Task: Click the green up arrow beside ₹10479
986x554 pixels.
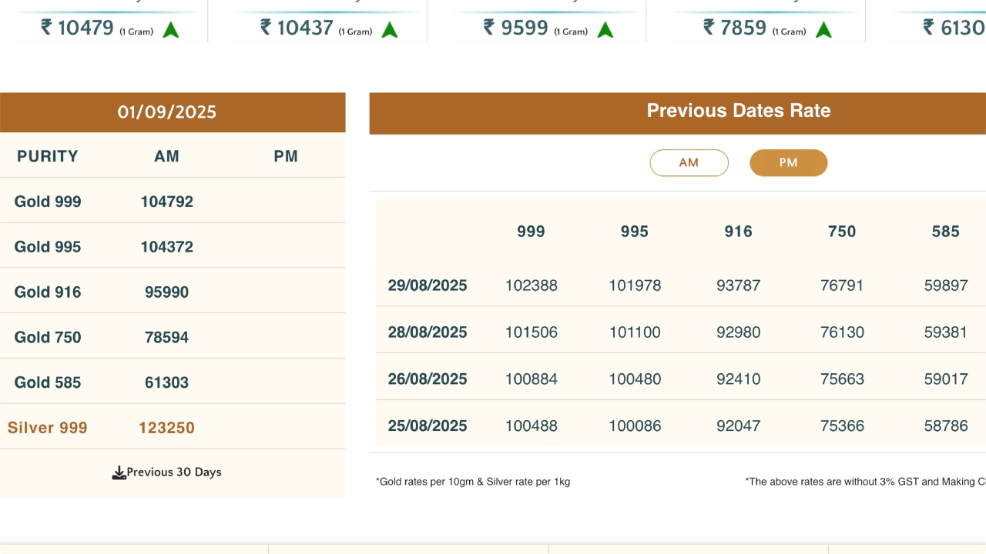Action: (x=171, y=30)
